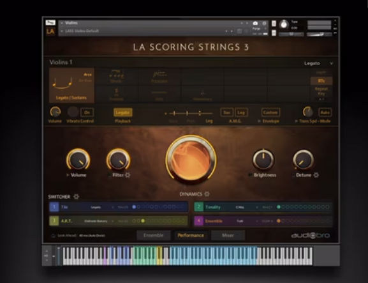Click the Brightness knob

[263, 160]
